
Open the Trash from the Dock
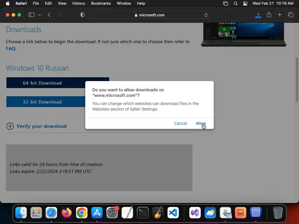tap(278, 213)
